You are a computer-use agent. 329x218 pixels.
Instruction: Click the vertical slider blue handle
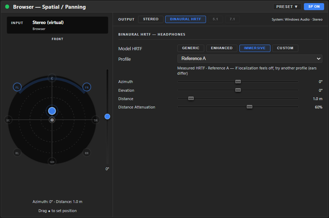click(x=107, y=116)
